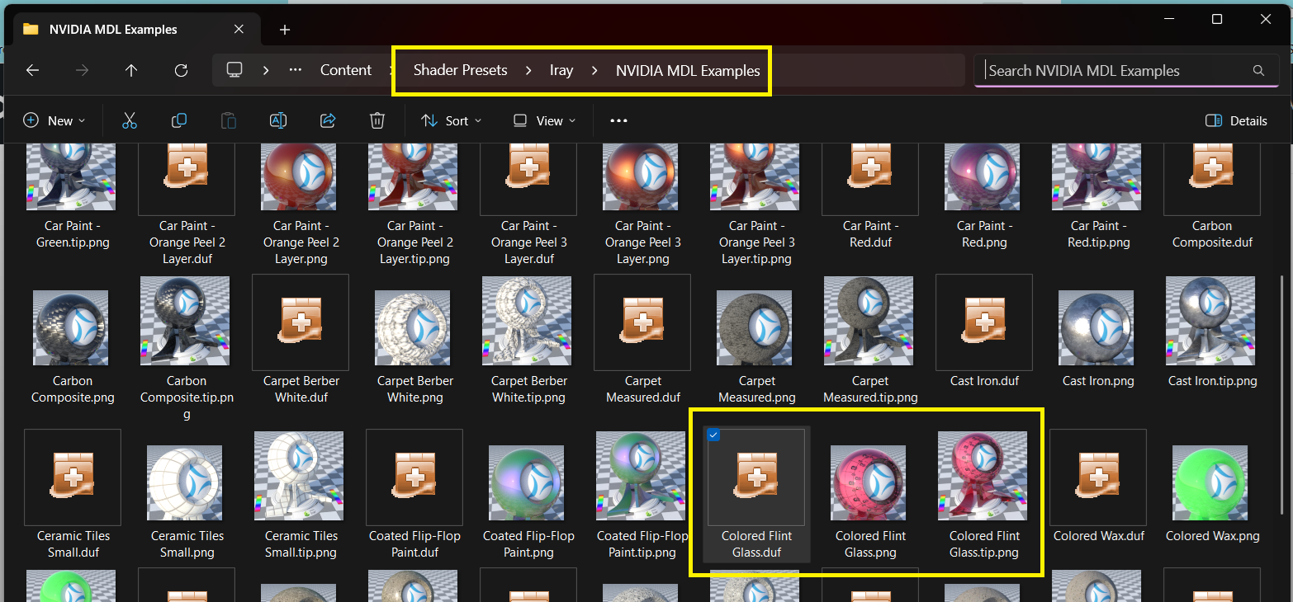Cut the selected file
Screen dimensions: 1293x602
pos(130,120)
